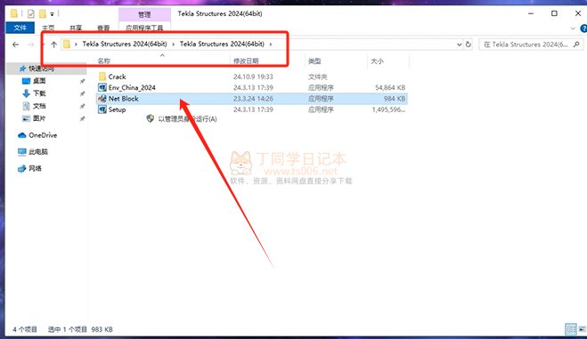Go back with the back arrow
587x339 pixels.
15,44
